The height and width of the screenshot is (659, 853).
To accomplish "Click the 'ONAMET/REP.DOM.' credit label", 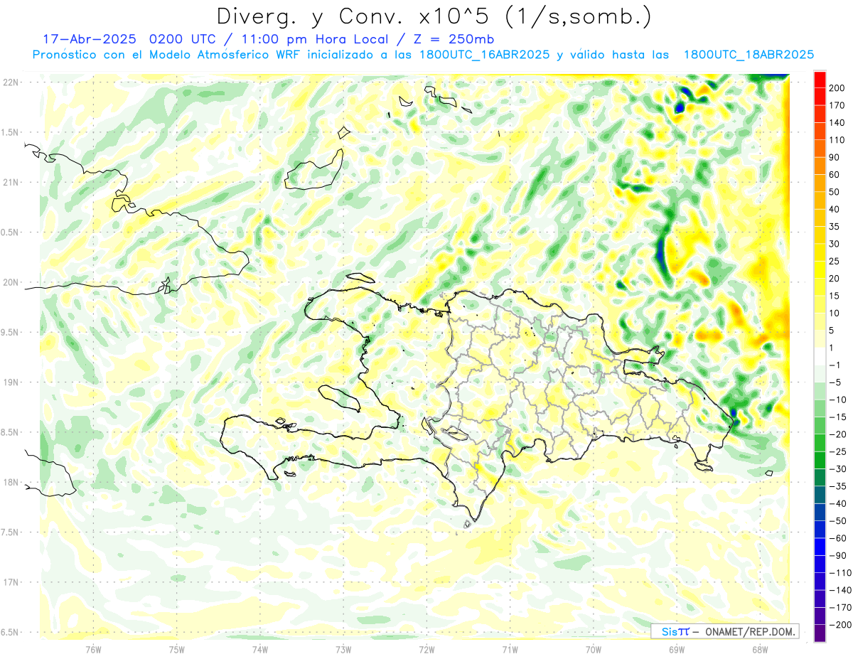I will pyautogui.click(x=751, y=631).
